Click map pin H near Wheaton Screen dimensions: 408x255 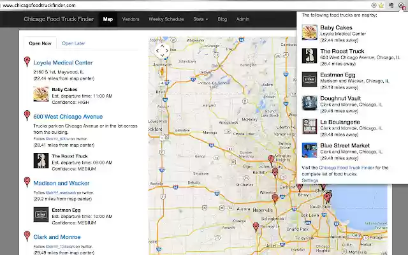coord(275,199)
